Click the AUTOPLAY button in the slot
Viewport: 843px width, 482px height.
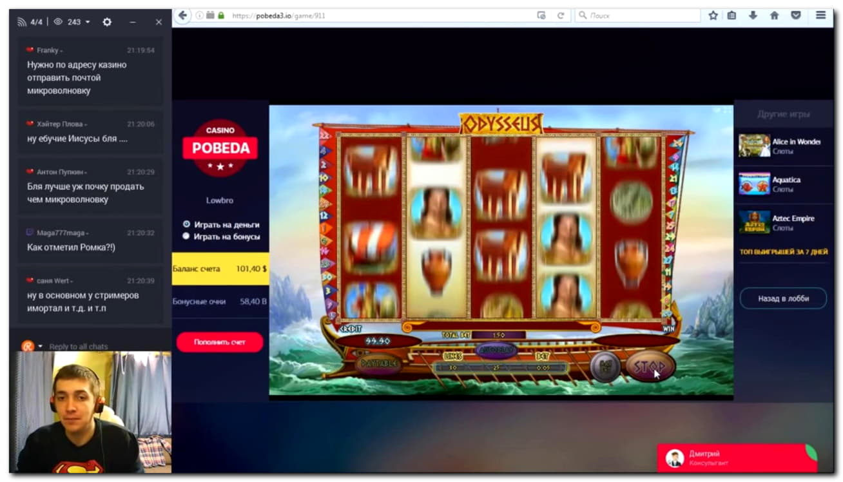pyautogui.click(x=496, y=350)
